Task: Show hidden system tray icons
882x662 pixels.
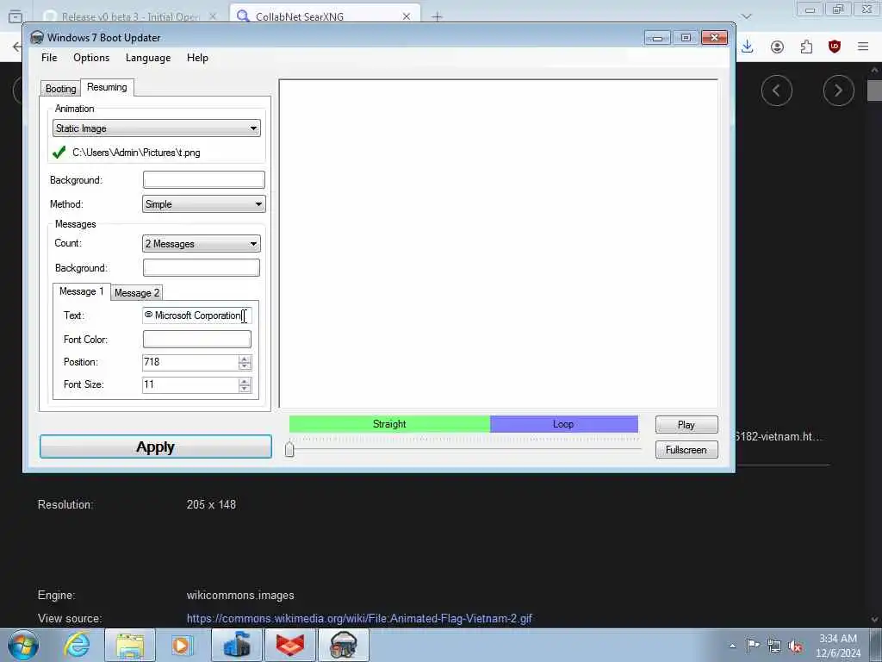Action: point(732,646)
